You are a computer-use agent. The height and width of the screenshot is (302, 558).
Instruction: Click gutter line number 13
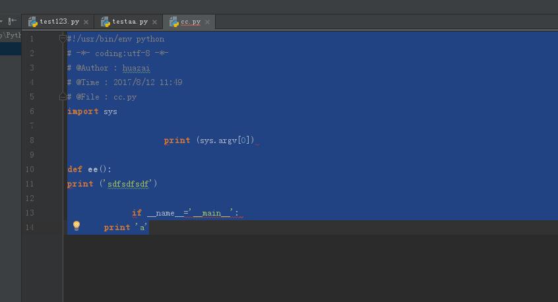click(30, 213)
